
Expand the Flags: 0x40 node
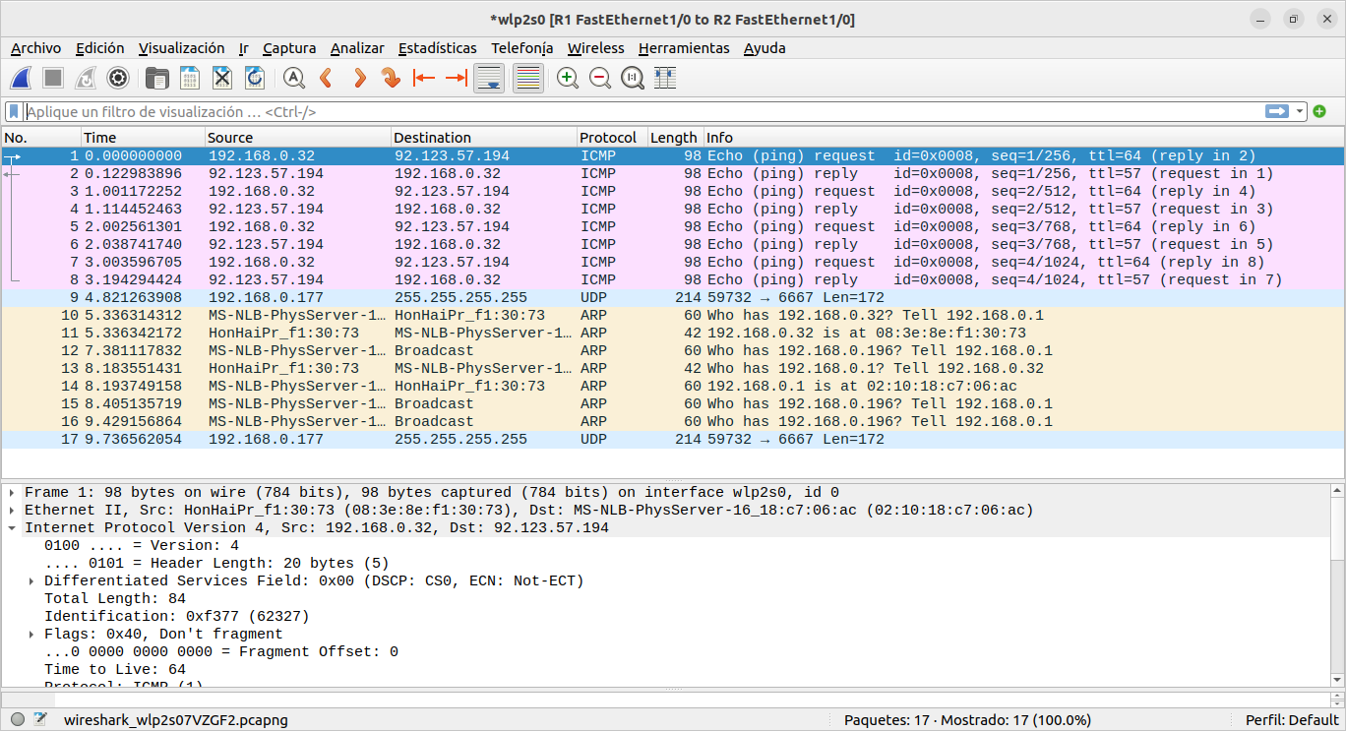tap(32, 635)
